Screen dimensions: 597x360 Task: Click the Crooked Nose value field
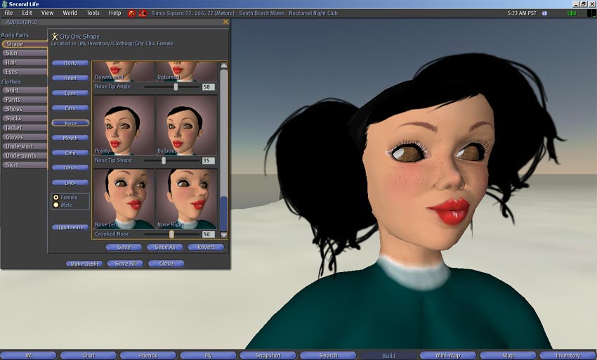point(208,234)
